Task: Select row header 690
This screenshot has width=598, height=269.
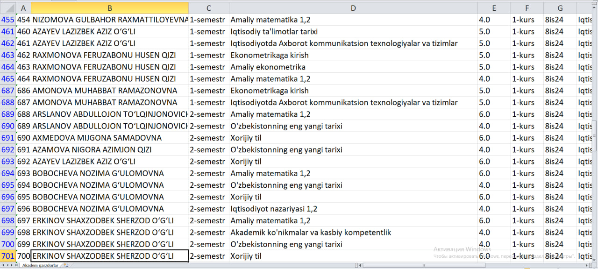Action: 7,126
